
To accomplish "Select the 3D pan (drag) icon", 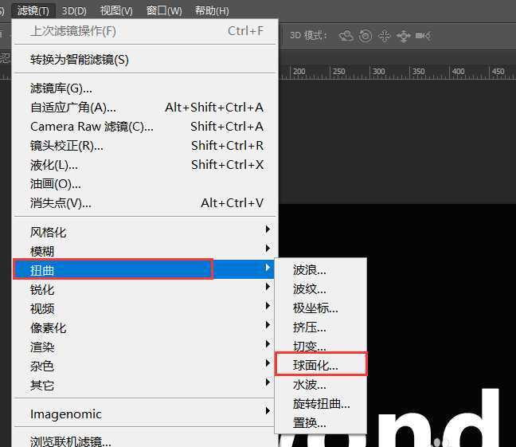I will pyautogui.click(x=385, y=36).
